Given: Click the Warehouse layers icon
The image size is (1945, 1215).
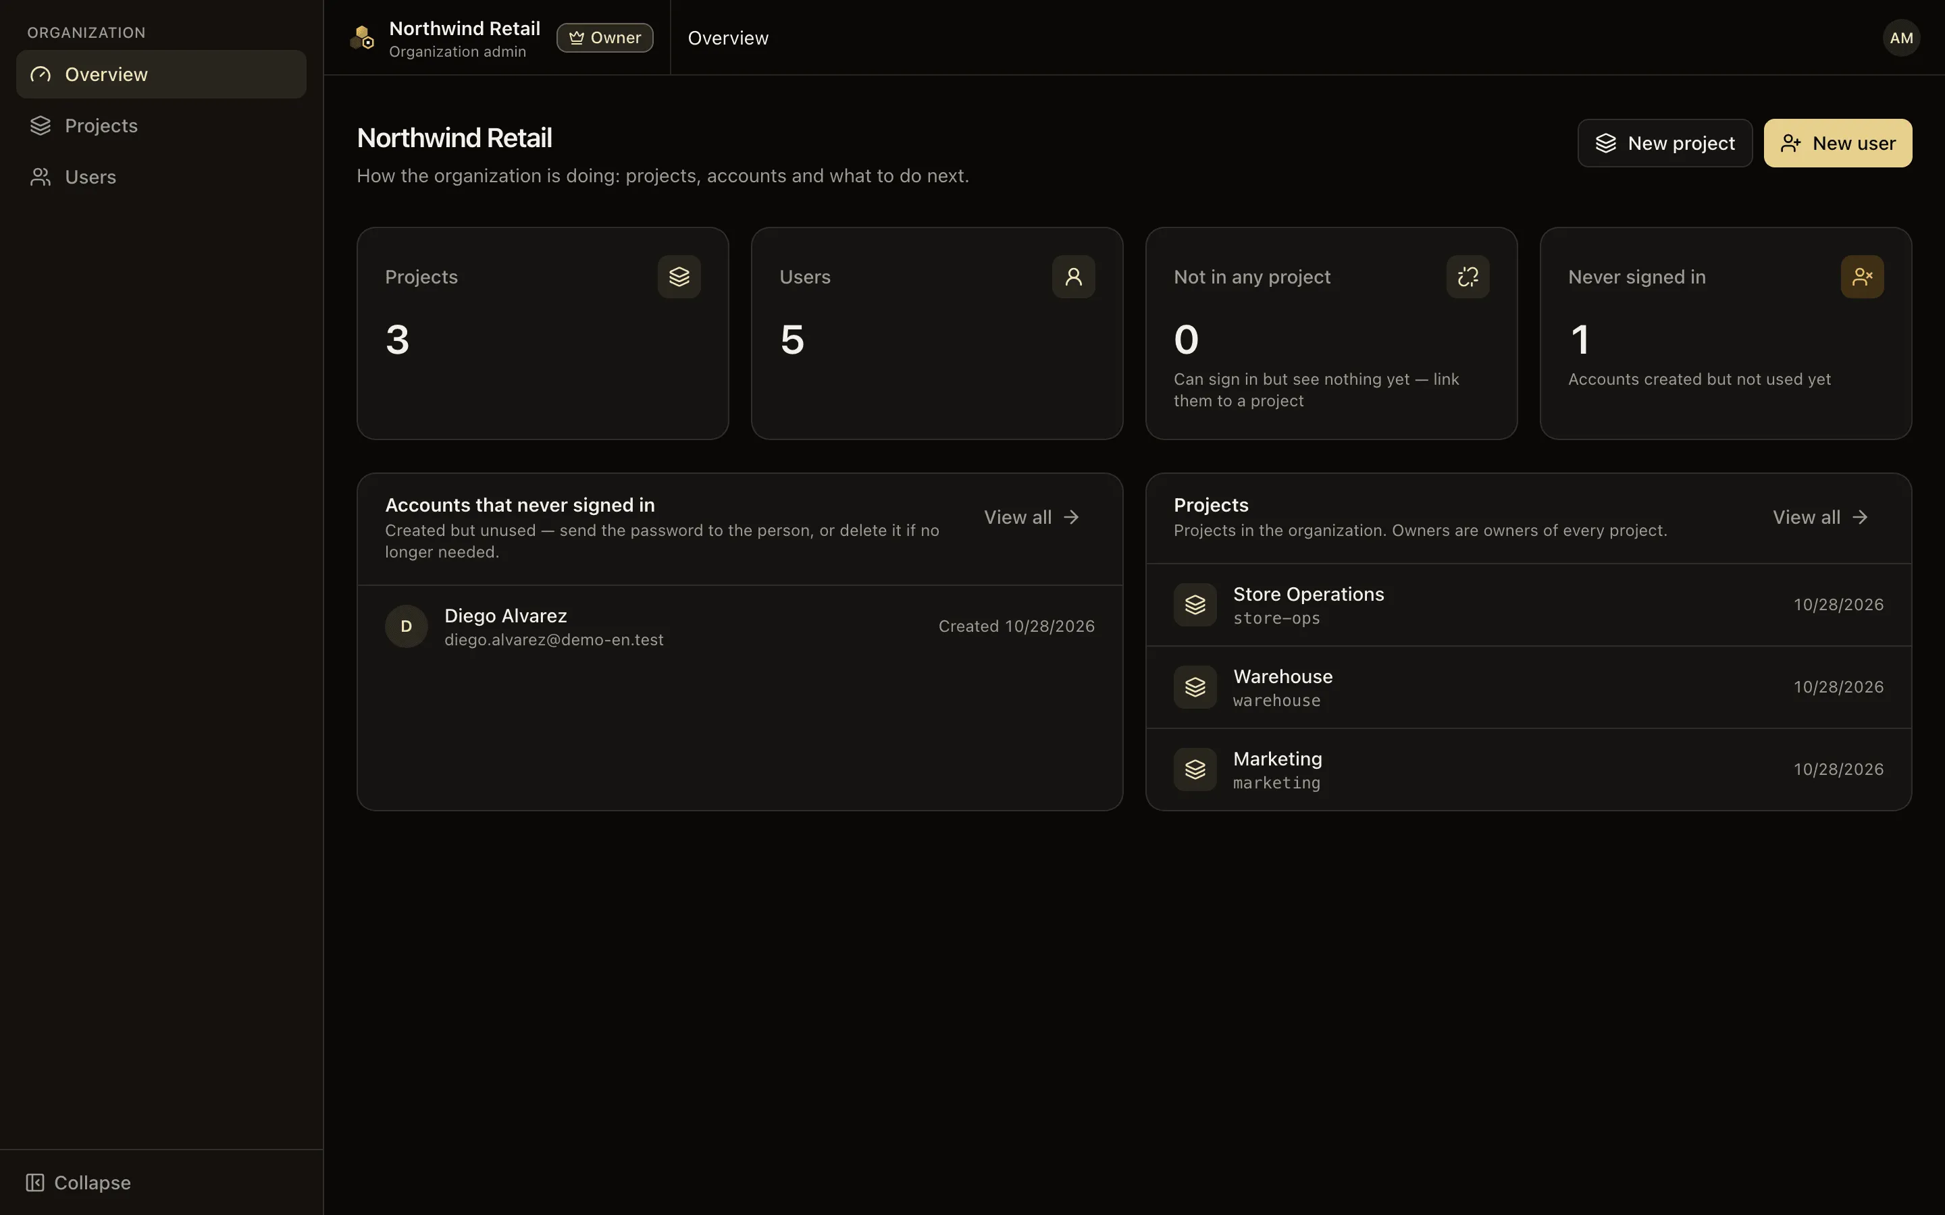Looking at the screenshot, I should [x=1195, y=687].
